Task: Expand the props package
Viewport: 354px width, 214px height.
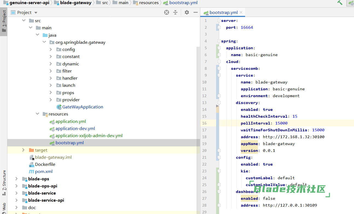Action: click(51, 92)
